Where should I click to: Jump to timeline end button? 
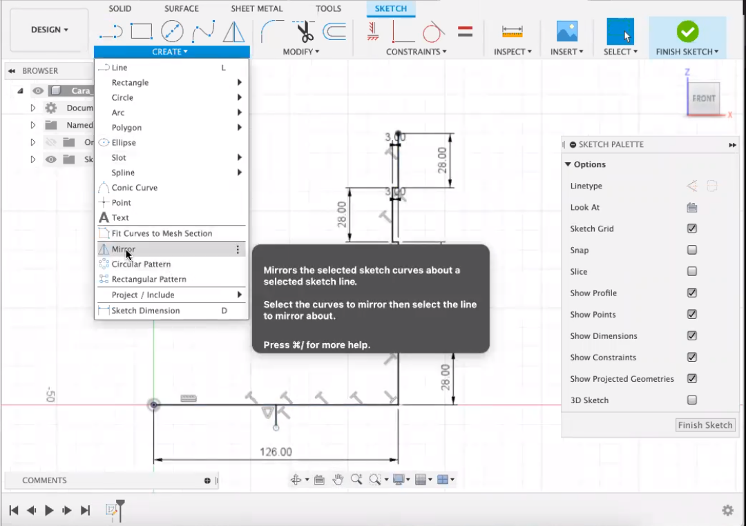85,510
